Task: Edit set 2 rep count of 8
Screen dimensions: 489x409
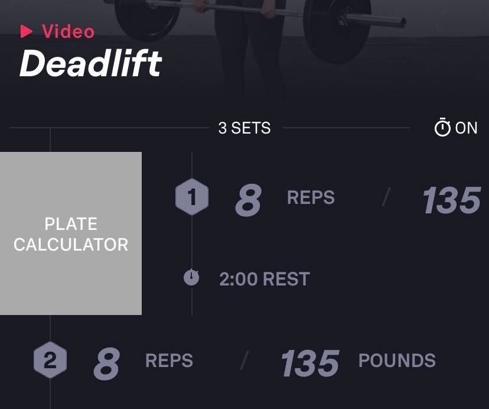Action: point(106,362)
